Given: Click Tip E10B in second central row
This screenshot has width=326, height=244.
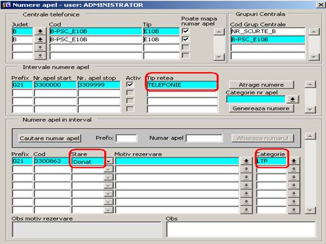Looking at the screenshot, I should [161, 39].
